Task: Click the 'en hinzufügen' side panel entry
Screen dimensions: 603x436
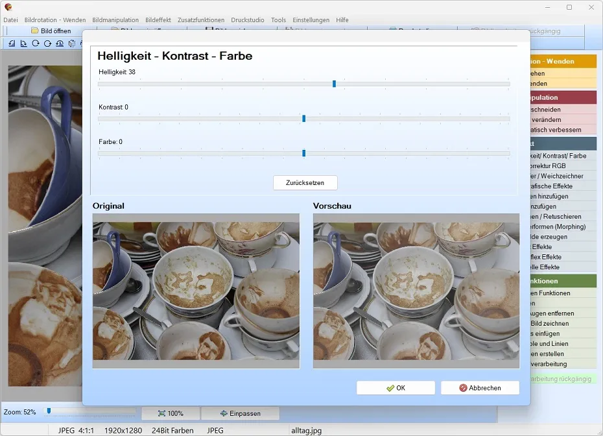Action: 563,196
